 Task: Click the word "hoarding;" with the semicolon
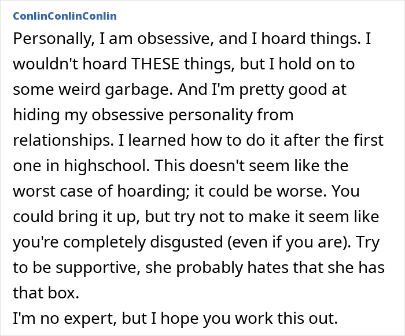[x=153, y=191]
